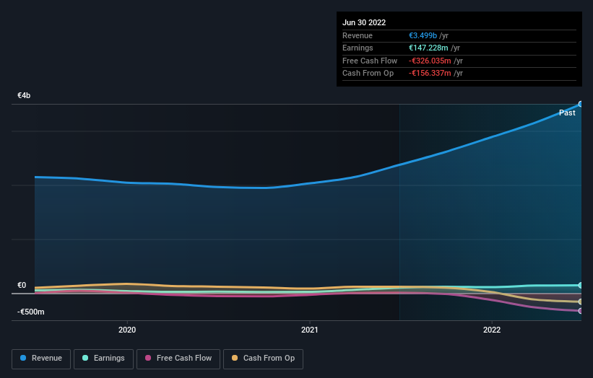Toggle the Cash From Op legend button
Image resolution: width=593 pixels, height=378 pixels.
(263, 359)
